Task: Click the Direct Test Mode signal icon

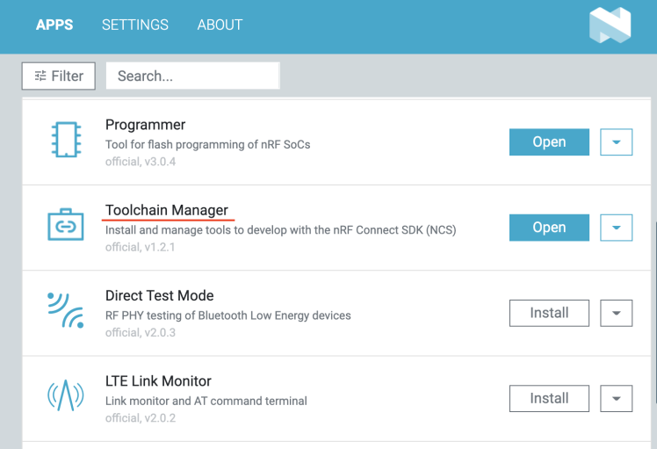Action: coord(65,311)
